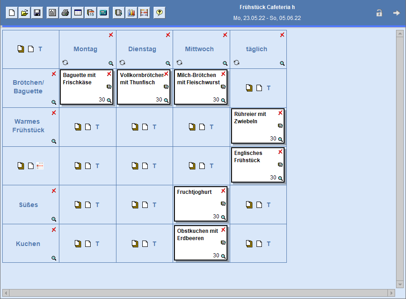Save plan using the floppy disk icon
406x299 pixels.
point(37,13)
